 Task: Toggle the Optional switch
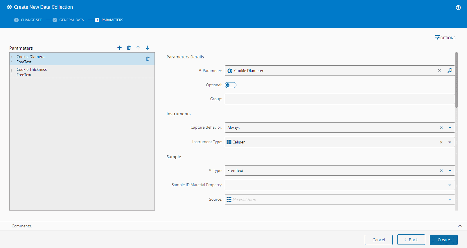(x=231, y=85)
